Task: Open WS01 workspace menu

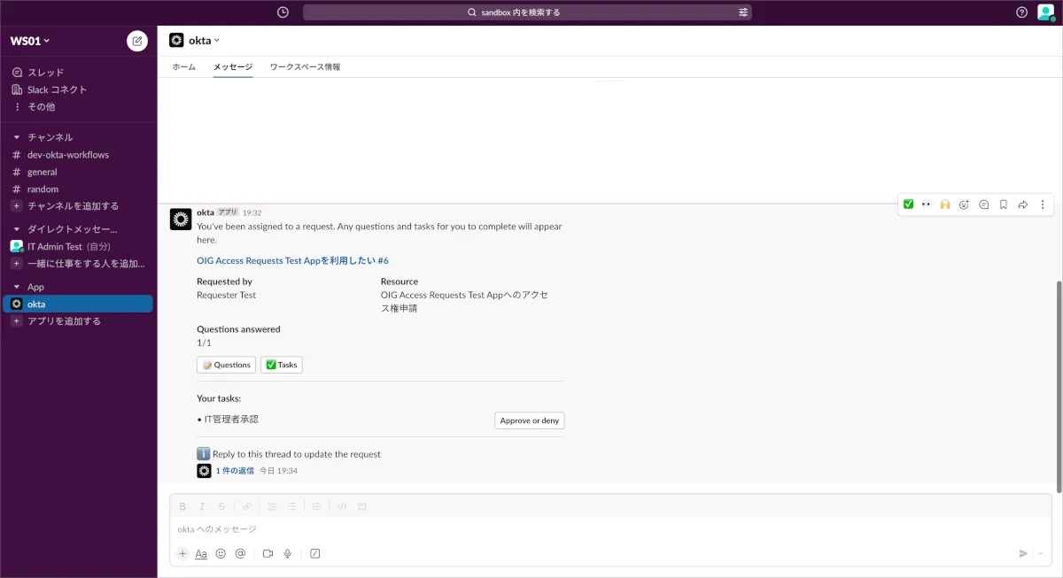Action: click(x=30, y=41)
